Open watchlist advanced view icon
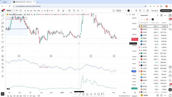Viewport: 172px width, 97px height. click(161, 15)
